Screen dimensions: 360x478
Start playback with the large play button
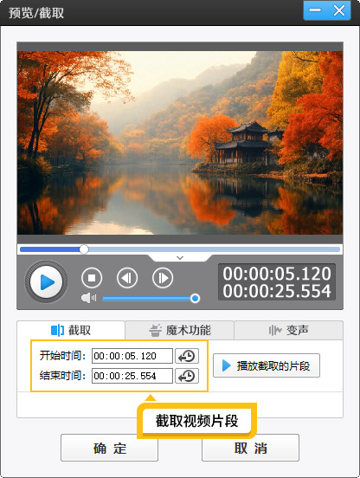[x=46, y=282]
